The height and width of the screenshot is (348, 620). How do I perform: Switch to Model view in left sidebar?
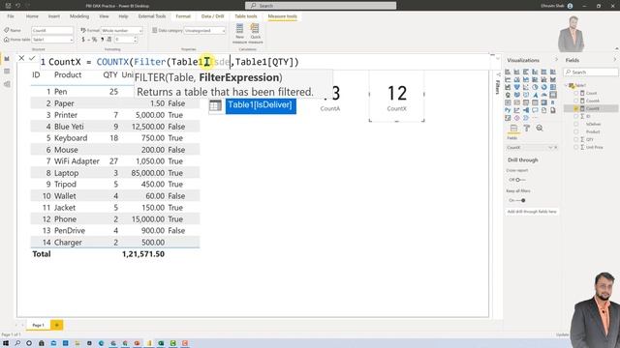tap(7, 84)
